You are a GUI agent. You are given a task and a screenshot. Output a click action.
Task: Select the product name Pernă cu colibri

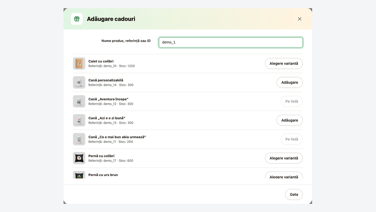click(x=102, y=156)
